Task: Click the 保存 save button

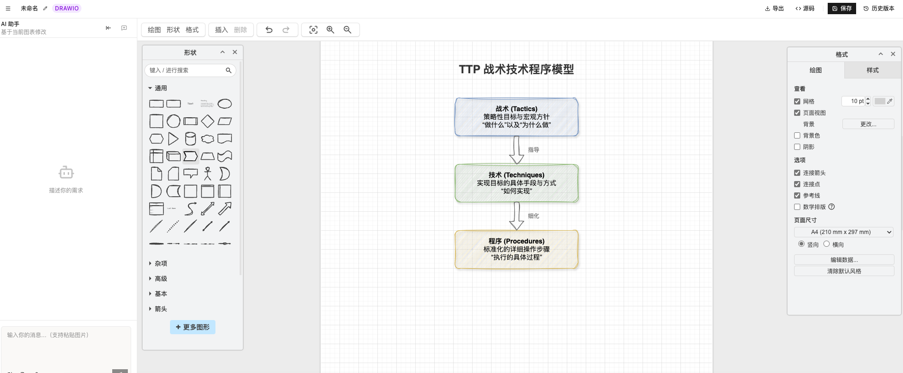Action: click(x=841, y=9)
